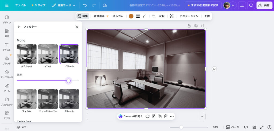The image size is (274, 131).
Task: Open the アニメーション tab in toolbar
Action: click(189, 16)
